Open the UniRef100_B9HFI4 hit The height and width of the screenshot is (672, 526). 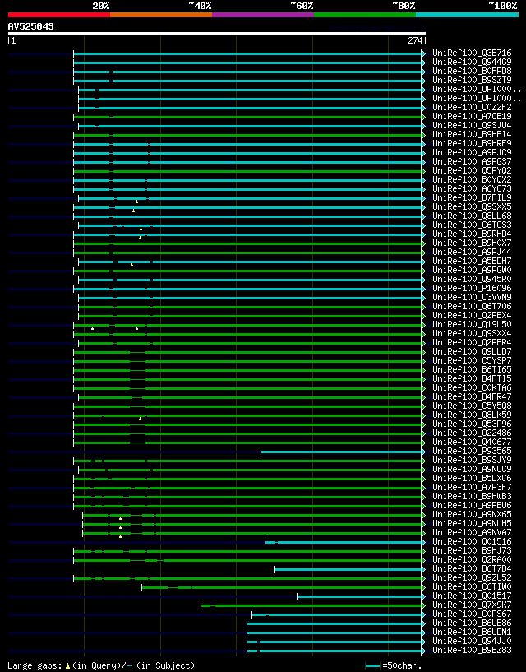tap(472, 135)
